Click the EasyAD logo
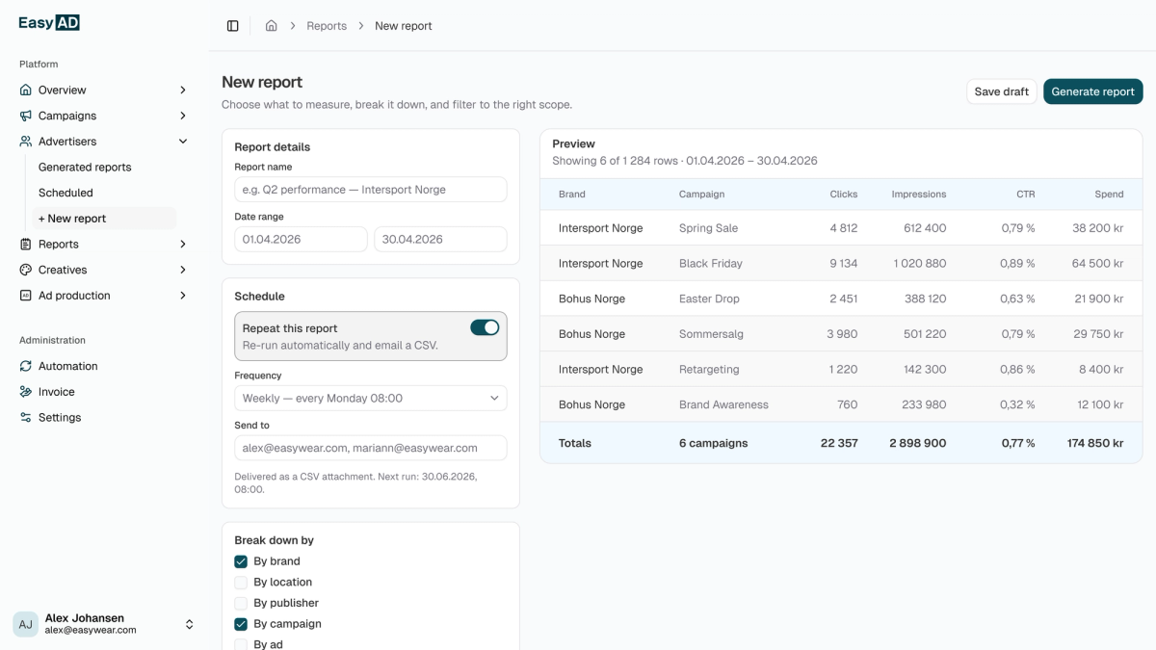The height and width of the screenshot is (650, 1156). click(49, 23)
